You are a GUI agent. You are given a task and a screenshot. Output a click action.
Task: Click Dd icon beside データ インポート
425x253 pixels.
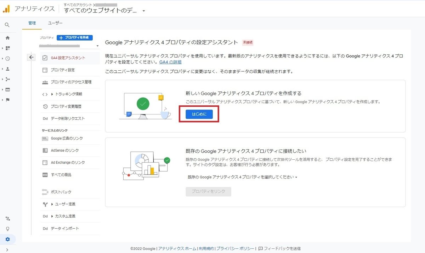45,229
